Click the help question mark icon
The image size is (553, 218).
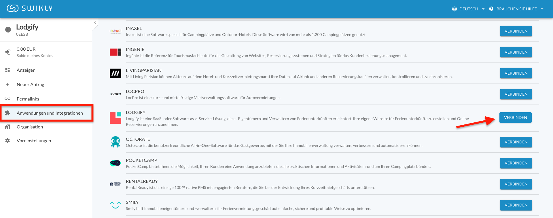pyautogui.click(x=491, y=9)
